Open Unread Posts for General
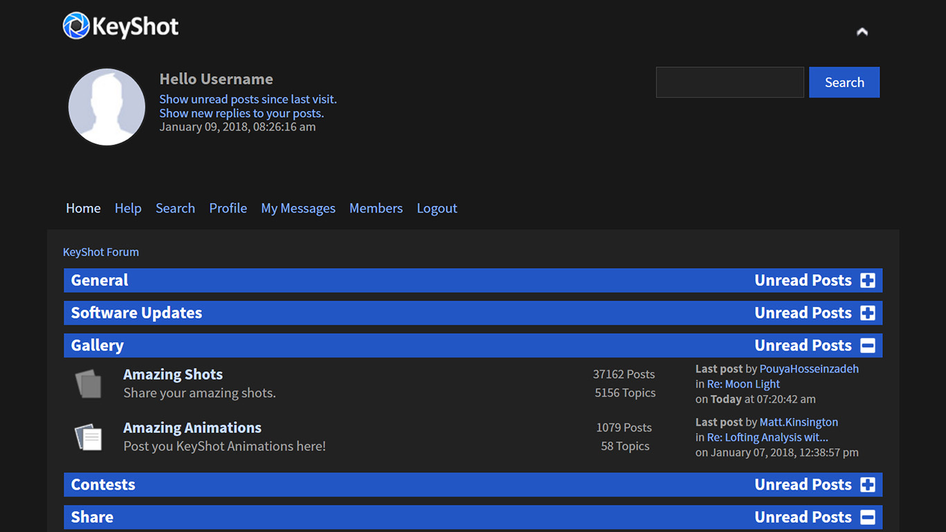946x532 pixels. pos(803,281)
